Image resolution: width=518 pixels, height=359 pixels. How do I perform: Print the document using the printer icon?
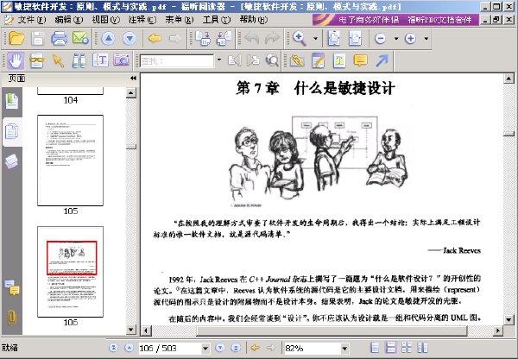[x=59, y=38]
